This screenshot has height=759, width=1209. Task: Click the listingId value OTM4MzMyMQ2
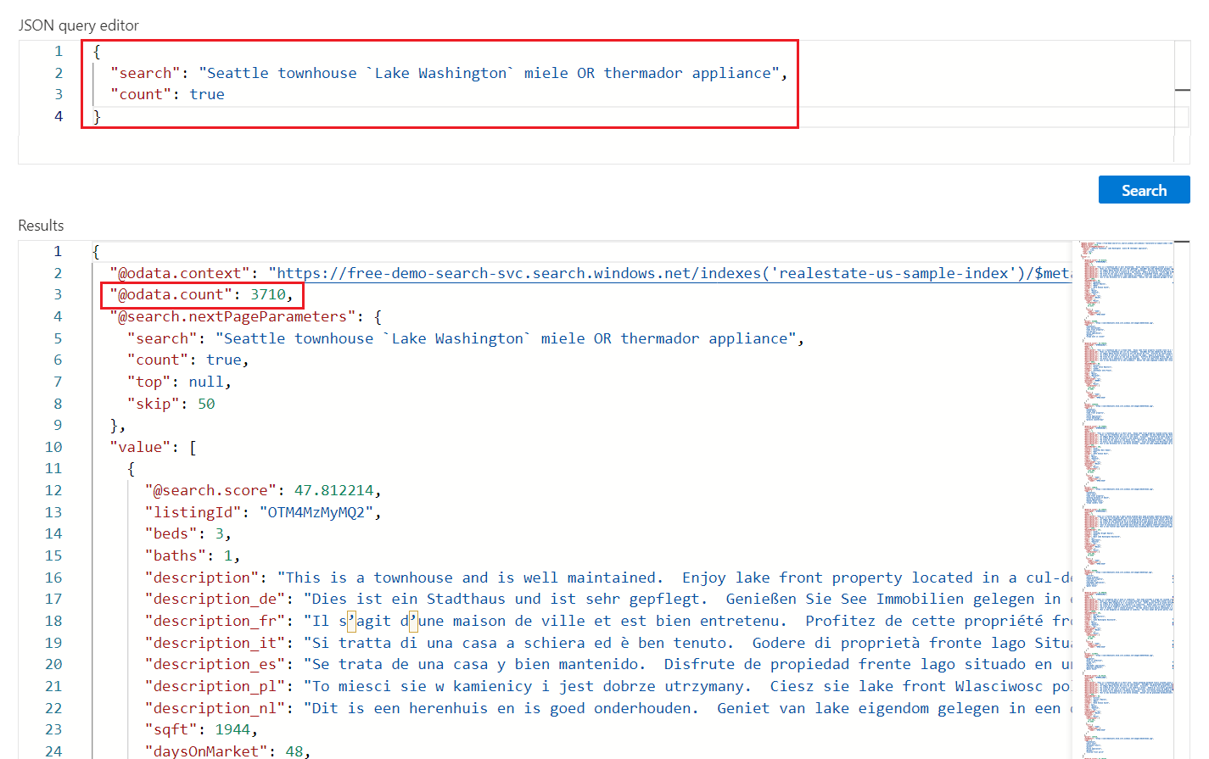(316, 512)
